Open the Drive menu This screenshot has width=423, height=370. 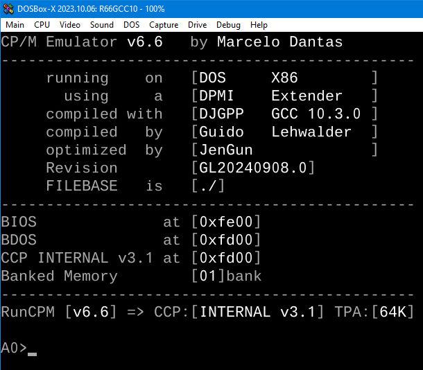pyautogui.click(x=197, y=25)
